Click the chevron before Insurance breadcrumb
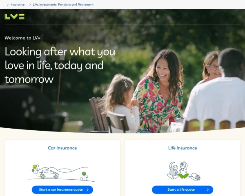This screenshot has width=245, height=196. point(8,4)
